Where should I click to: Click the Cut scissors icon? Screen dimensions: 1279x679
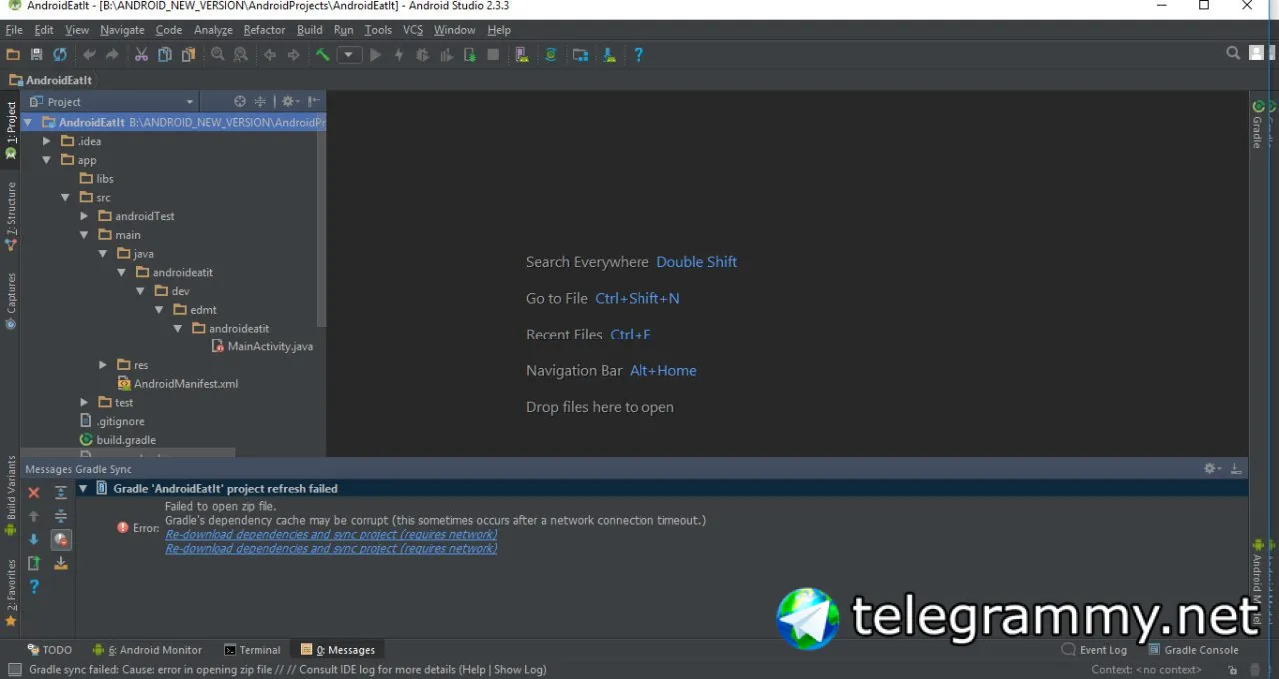click(141, 55)
